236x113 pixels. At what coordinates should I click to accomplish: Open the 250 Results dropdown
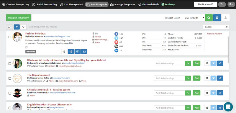pos(194,18)
